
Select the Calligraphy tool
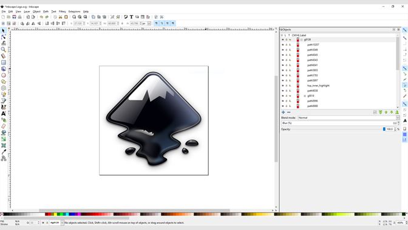4,107
